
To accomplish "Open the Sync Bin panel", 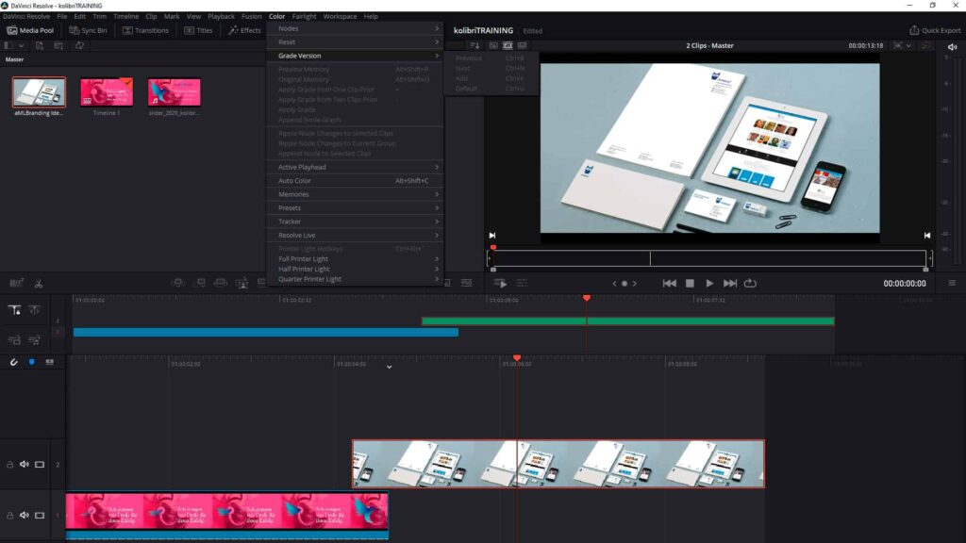I will click(x=88, y=30).
